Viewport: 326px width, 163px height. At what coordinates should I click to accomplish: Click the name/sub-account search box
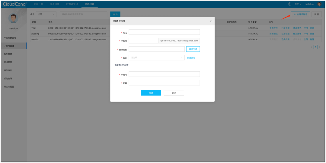84,14
